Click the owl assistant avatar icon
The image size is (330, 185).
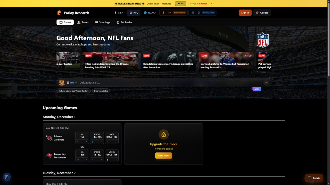click(62, 82)
